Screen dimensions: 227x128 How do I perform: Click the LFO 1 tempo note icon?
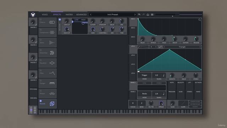pyautogui.click(x=164, y=75)
